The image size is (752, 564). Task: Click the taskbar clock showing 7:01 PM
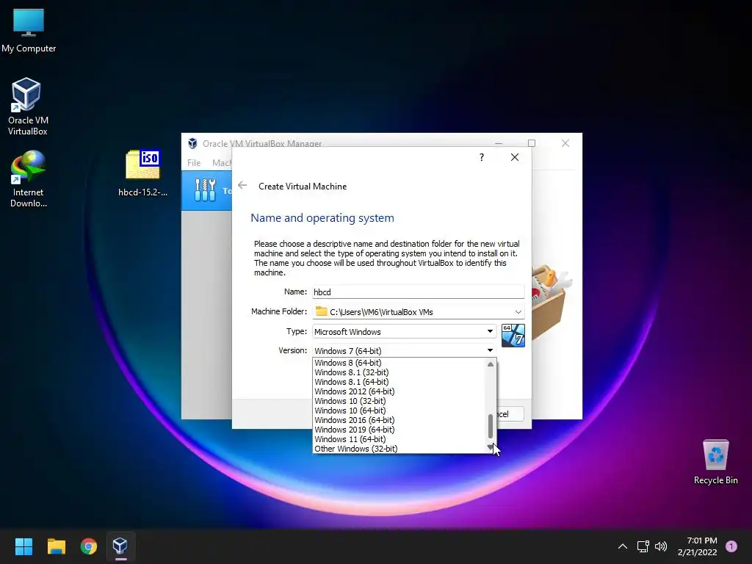click(698, 546)
